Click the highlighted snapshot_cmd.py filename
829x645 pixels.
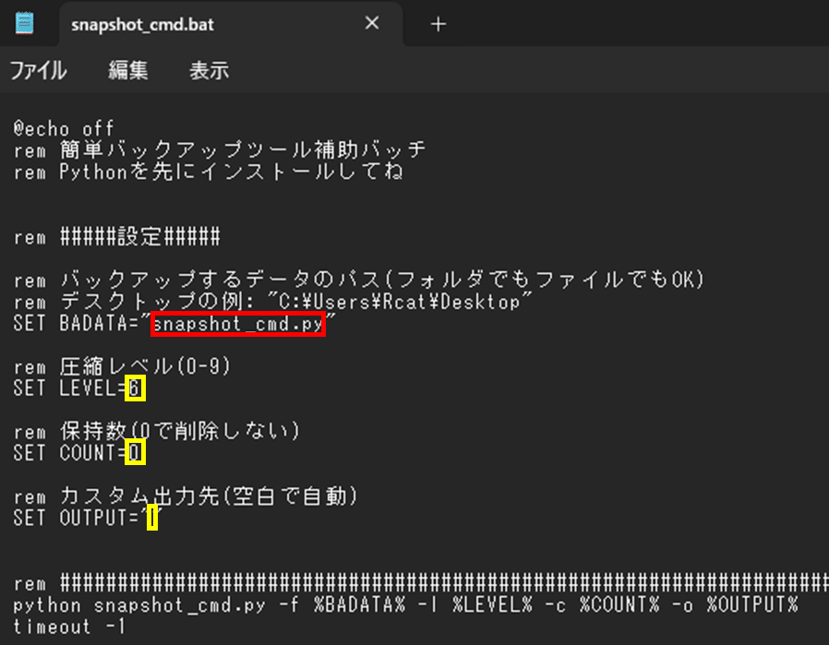[x=236, y=323]
